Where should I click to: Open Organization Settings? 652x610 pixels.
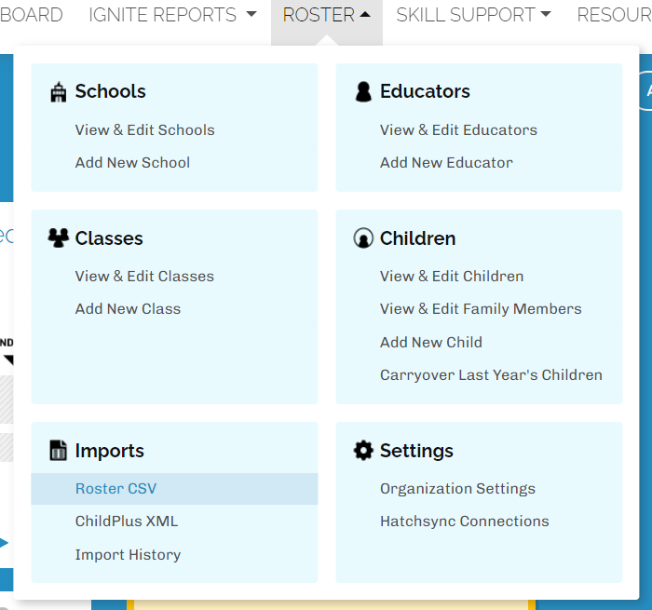pos(457,489)
